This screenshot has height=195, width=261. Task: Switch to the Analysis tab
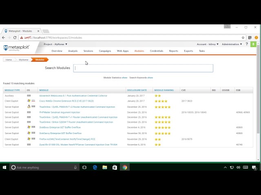pos(73,51)
